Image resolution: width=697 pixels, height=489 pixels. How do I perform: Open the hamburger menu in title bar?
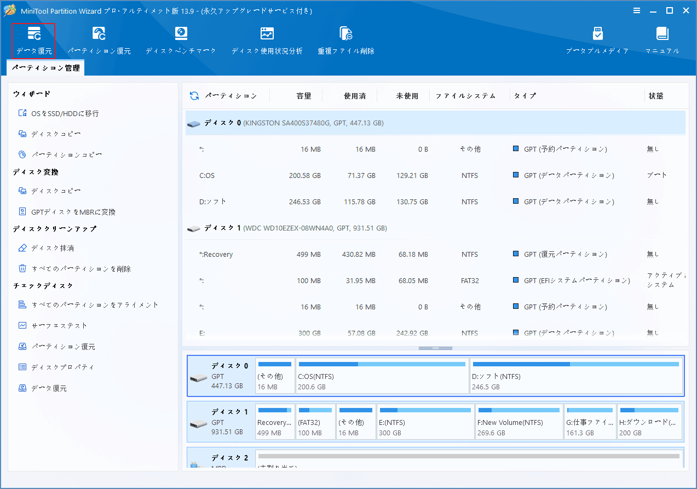[637, 10]
